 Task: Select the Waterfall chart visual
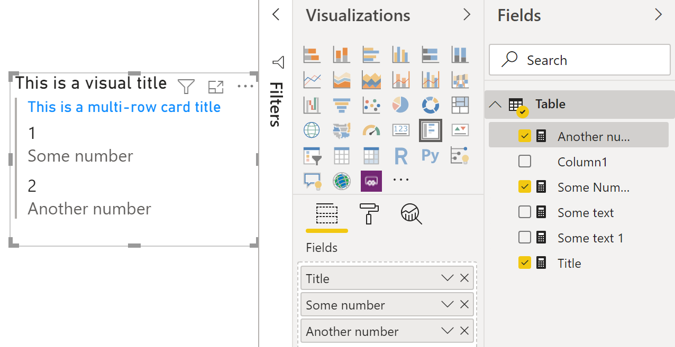click(312, 105)
